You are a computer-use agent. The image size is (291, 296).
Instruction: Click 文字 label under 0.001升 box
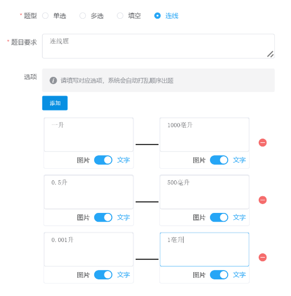click(123, 275)
